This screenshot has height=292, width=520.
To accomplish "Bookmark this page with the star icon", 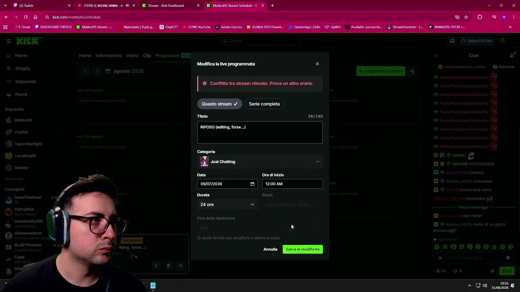I will click(x=466, y=17).
